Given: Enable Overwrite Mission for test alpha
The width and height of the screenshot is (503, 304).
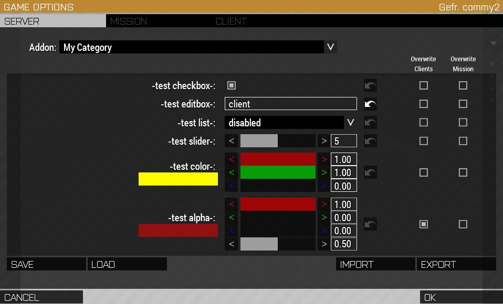Looking at the screenshot, I should [x=463, y=224].
